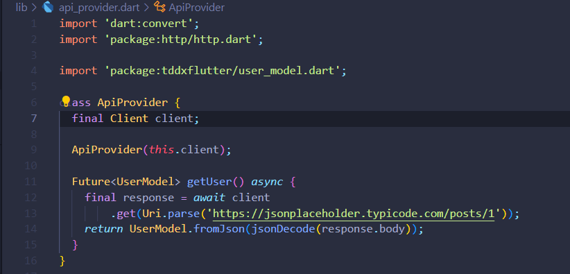
Task: Click the closing brace on line 16
Action: pos(62,261)
